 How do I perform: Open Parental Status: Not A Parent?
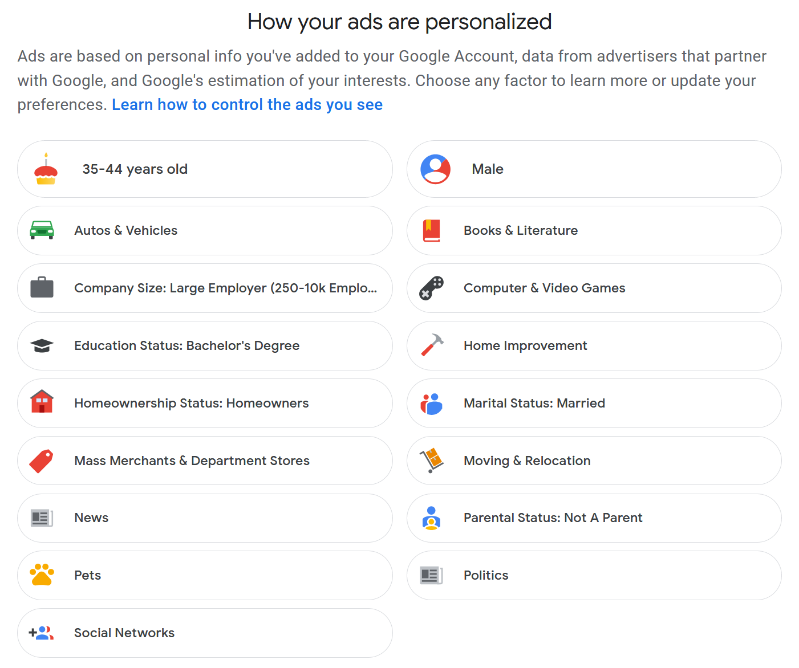(x=594, y=518)
